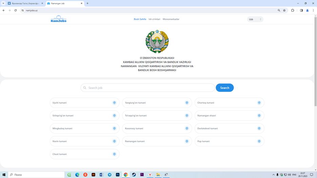Image resolution: width=317 pixels, height=178 pixels.
Task: Open the browser extensions puzzle icon
Action: click(293, 10)
